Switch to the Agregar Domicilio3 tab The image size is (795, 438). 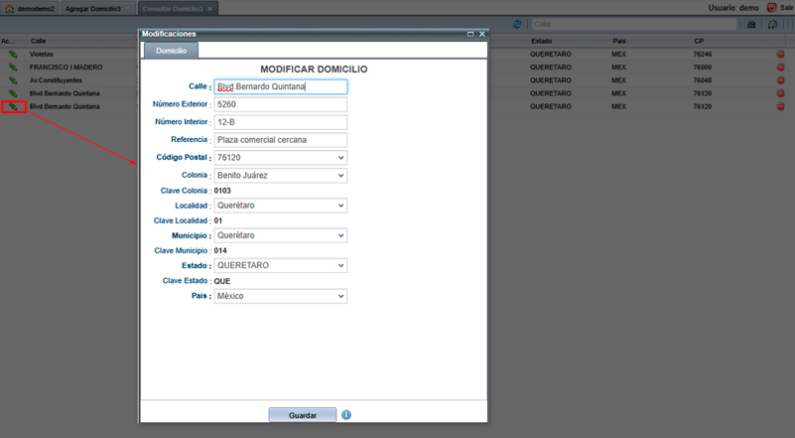[x=93, y=8]
